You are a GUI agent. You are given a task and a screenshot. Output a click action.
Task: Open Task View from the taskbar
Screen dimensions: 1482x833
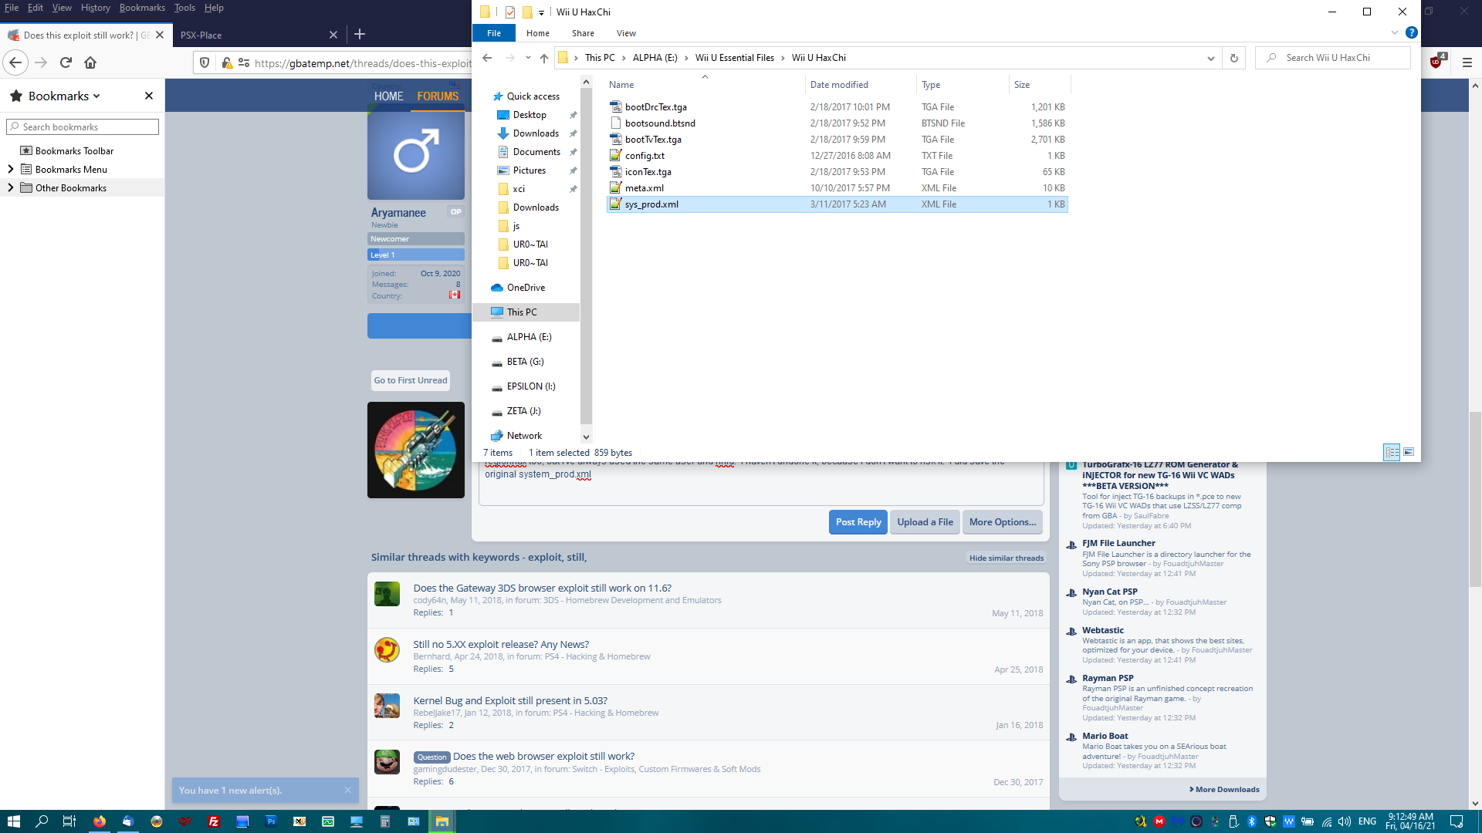[69, 821]
